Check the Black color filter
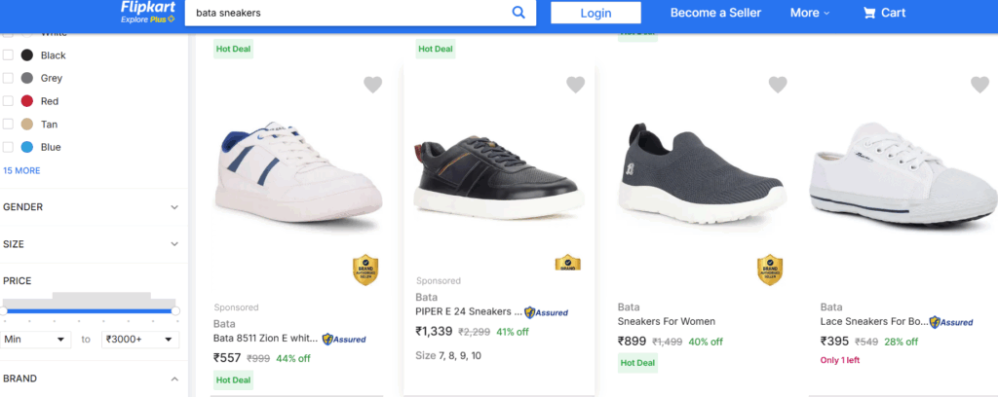The height and width of the screenshot is (397, 998). coord(8,55)
